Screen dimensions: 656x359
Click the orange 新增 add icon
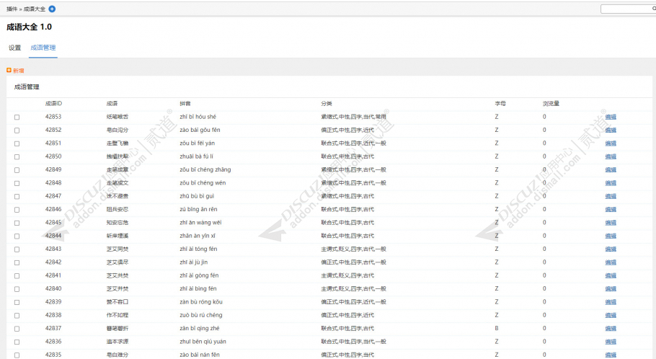[9, 71]
